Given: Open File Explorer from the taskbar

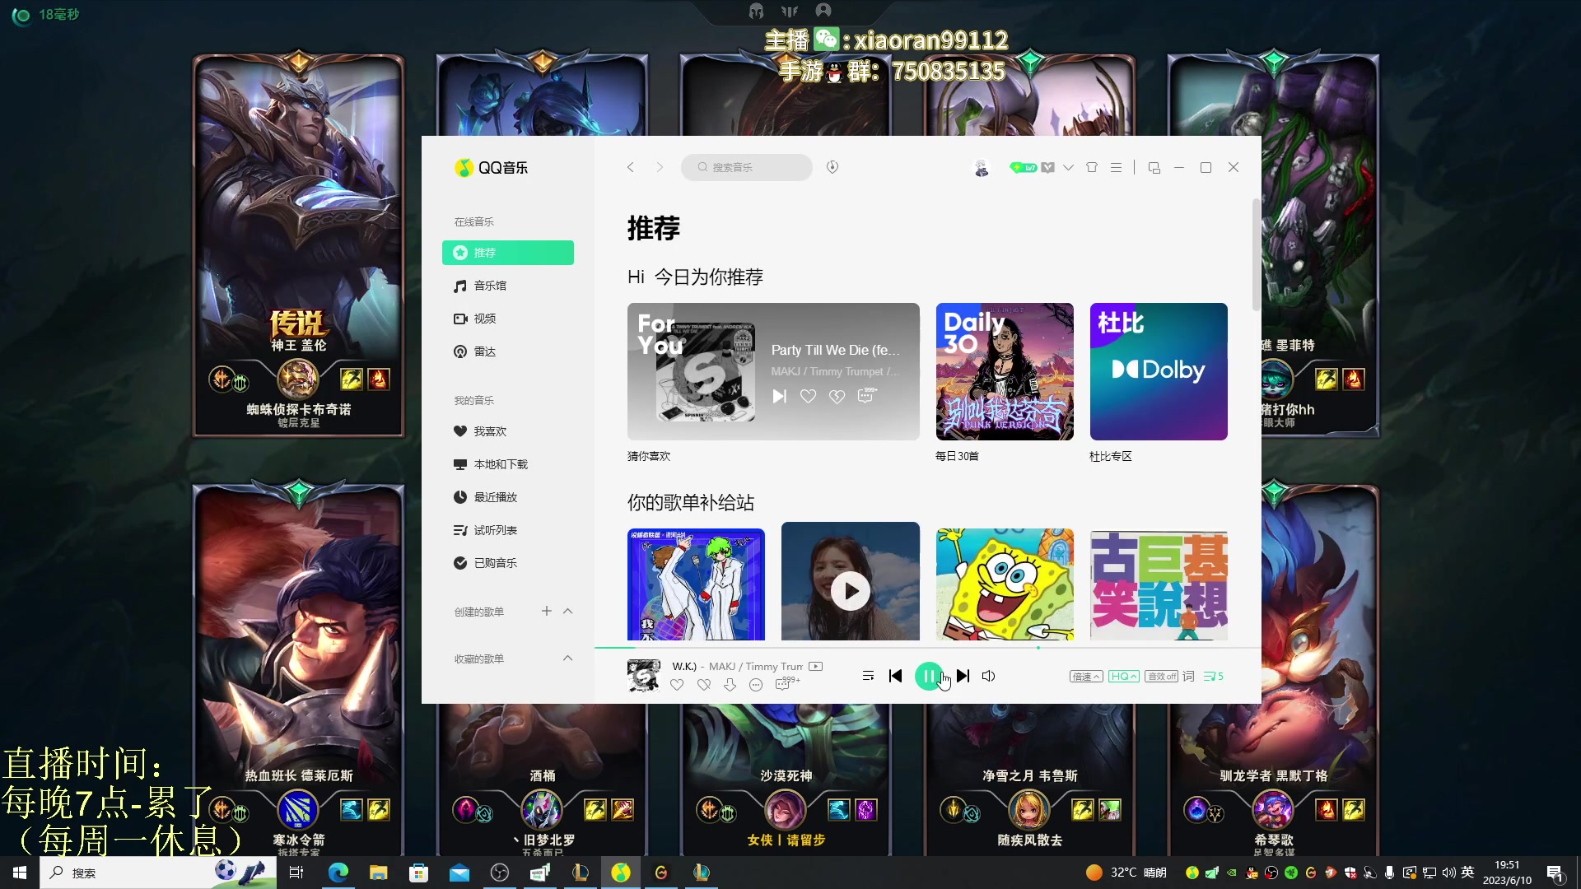Looking at the screenshot, I should click(379, 873).
